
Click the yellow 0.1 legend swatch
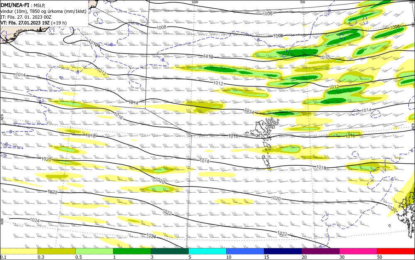point(19,251)
